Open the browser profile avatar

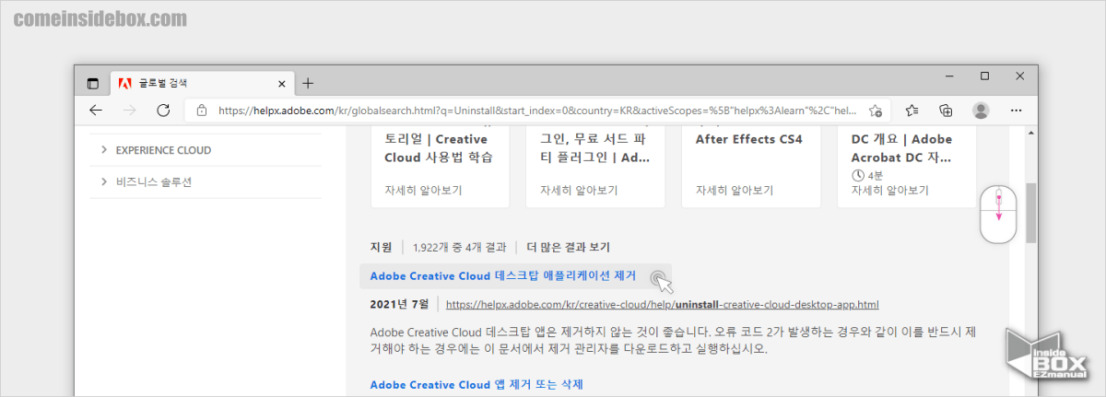point(981,111)
